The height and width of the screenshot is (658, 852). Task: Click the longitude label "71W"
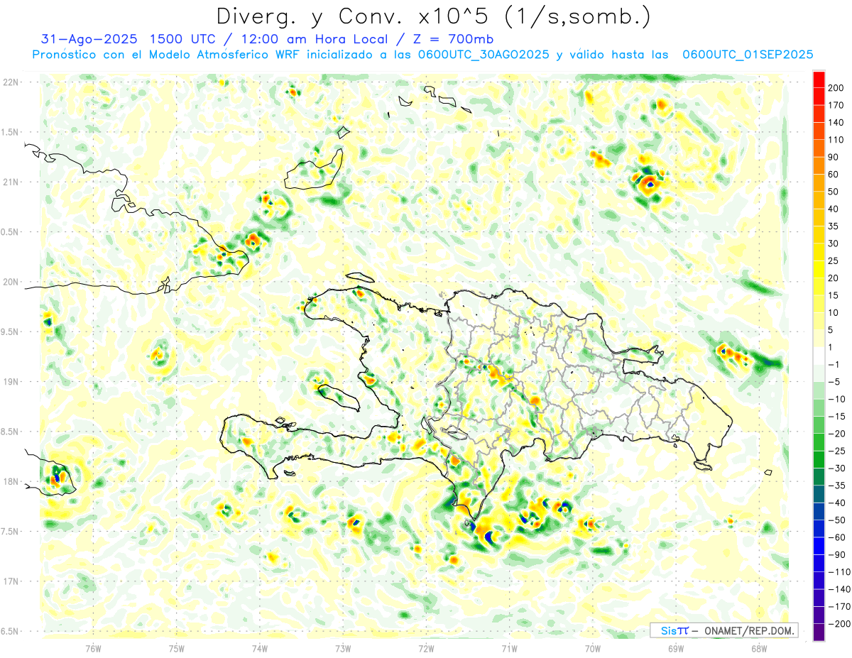(x=509, y=648)
